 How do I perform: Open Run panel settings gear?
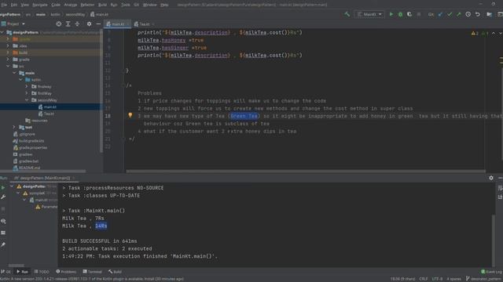(491, 178)
